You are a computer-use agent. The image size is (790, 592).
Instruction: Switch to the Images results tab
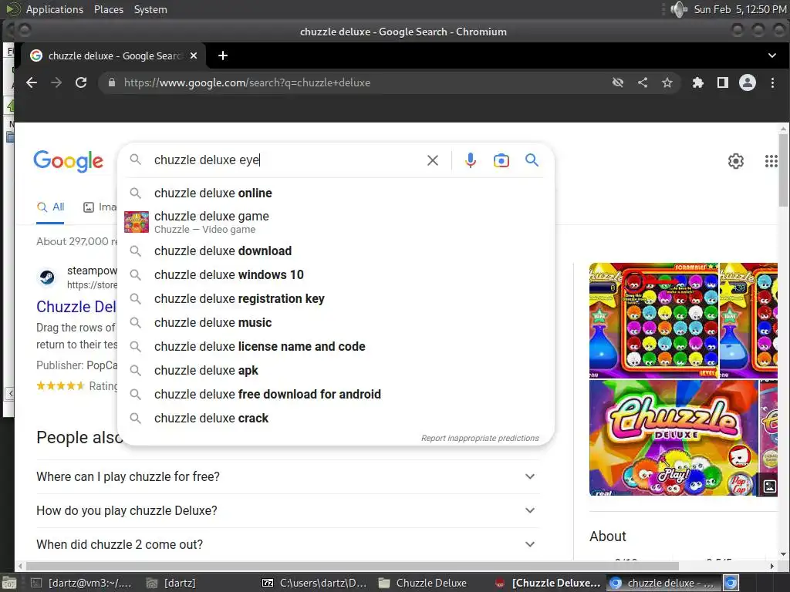100,207
